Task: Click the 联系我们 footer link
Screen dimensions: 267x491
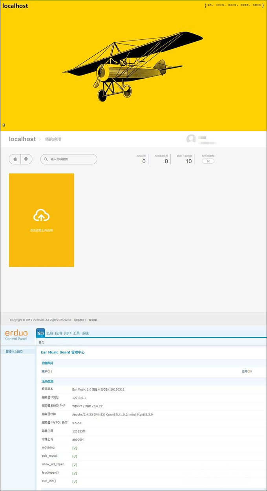Action: [80, 320]
